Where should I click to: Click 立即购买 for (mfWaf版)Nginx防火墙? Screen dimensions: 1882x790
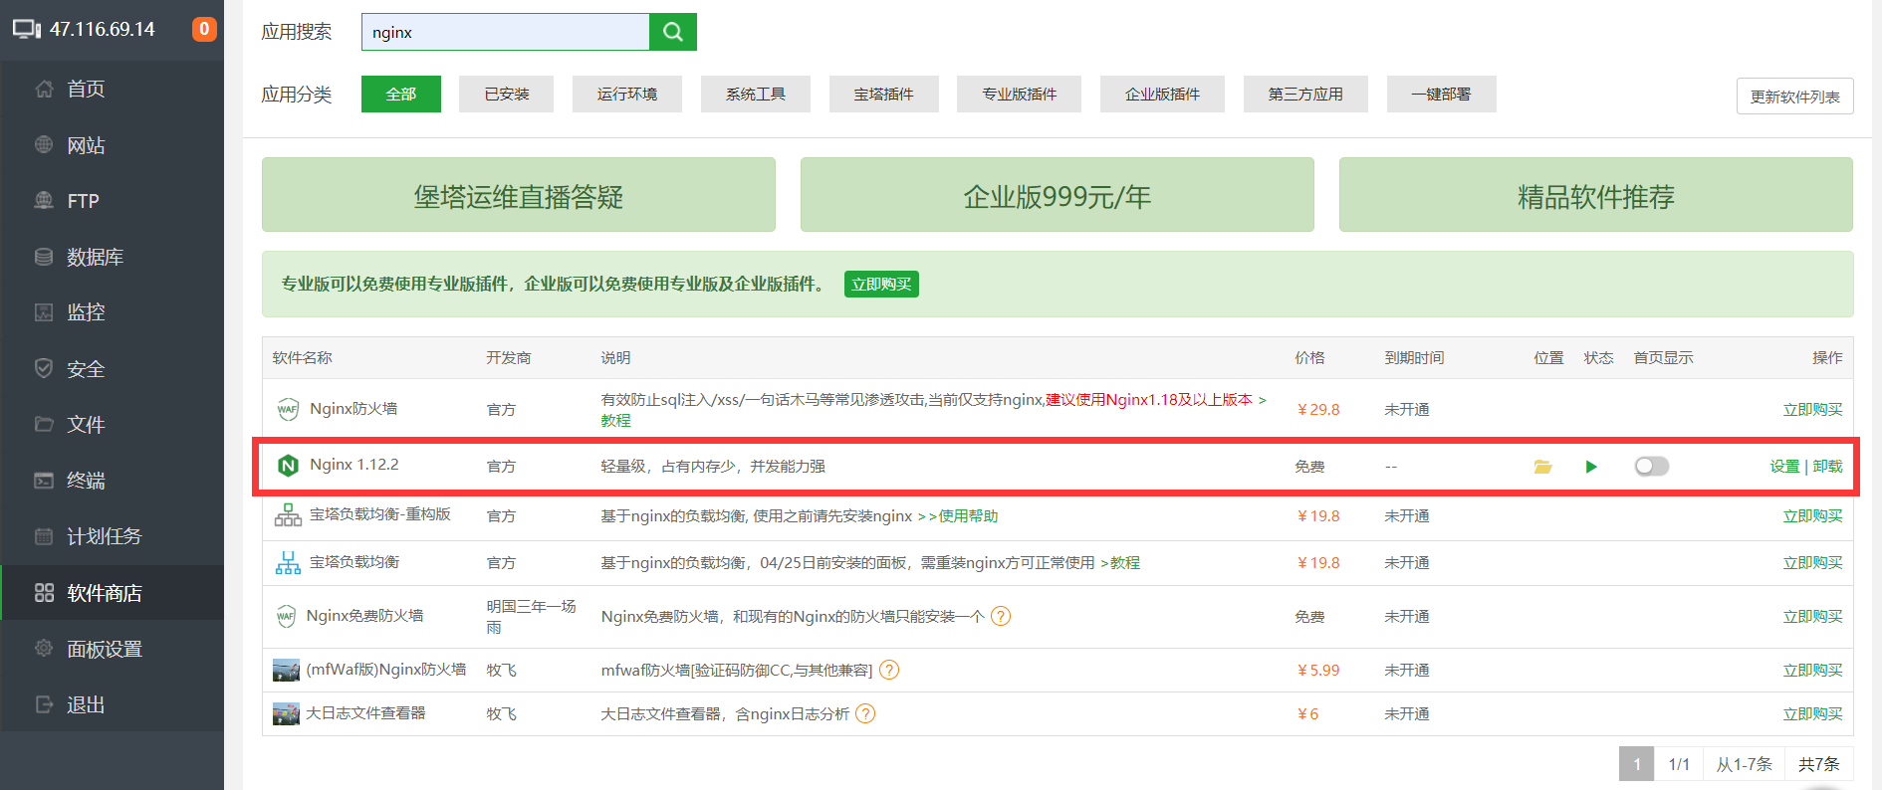click(x=1812, y=670)
